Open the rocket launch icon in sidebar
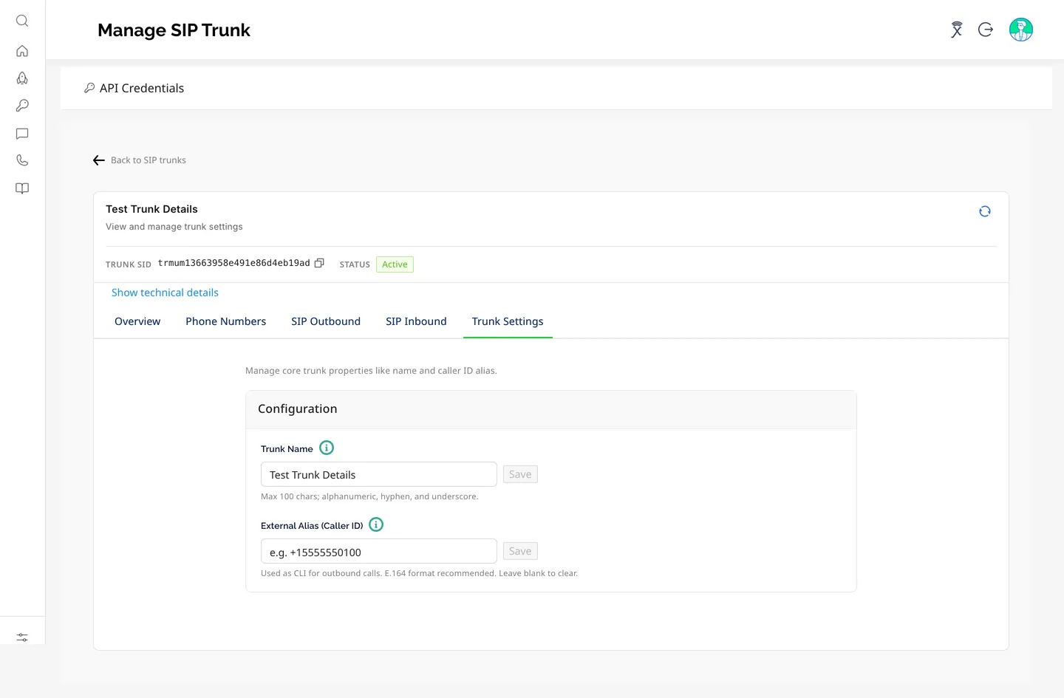The image size is (1064, 698). pos(22,78)
